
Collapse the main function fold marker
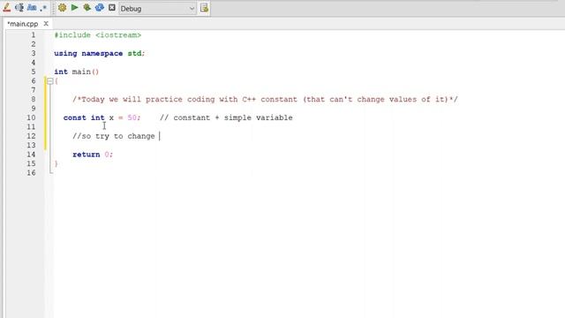click(50, 81)
